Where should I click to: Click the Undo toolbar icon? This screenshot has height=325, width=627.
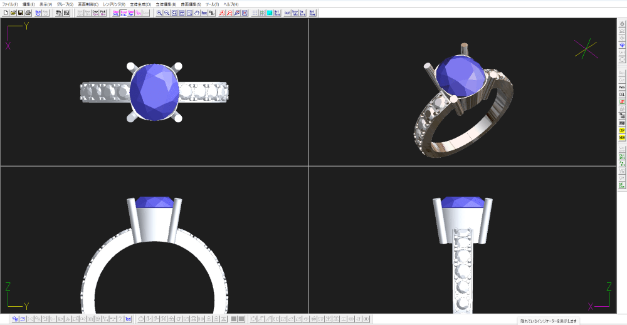click(38, 13)
